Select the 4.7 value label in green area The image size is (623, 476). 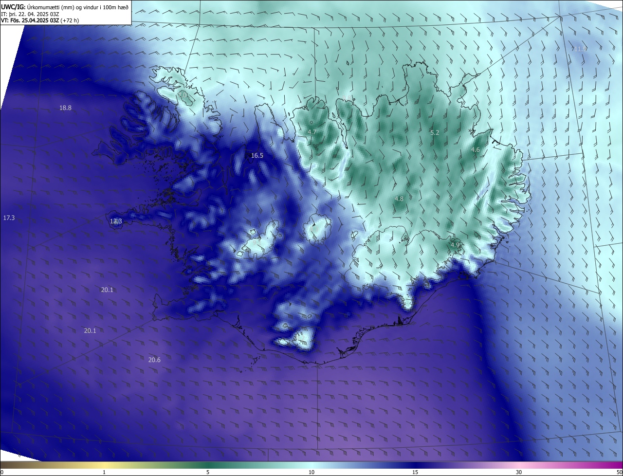click(x=312, y=132)
